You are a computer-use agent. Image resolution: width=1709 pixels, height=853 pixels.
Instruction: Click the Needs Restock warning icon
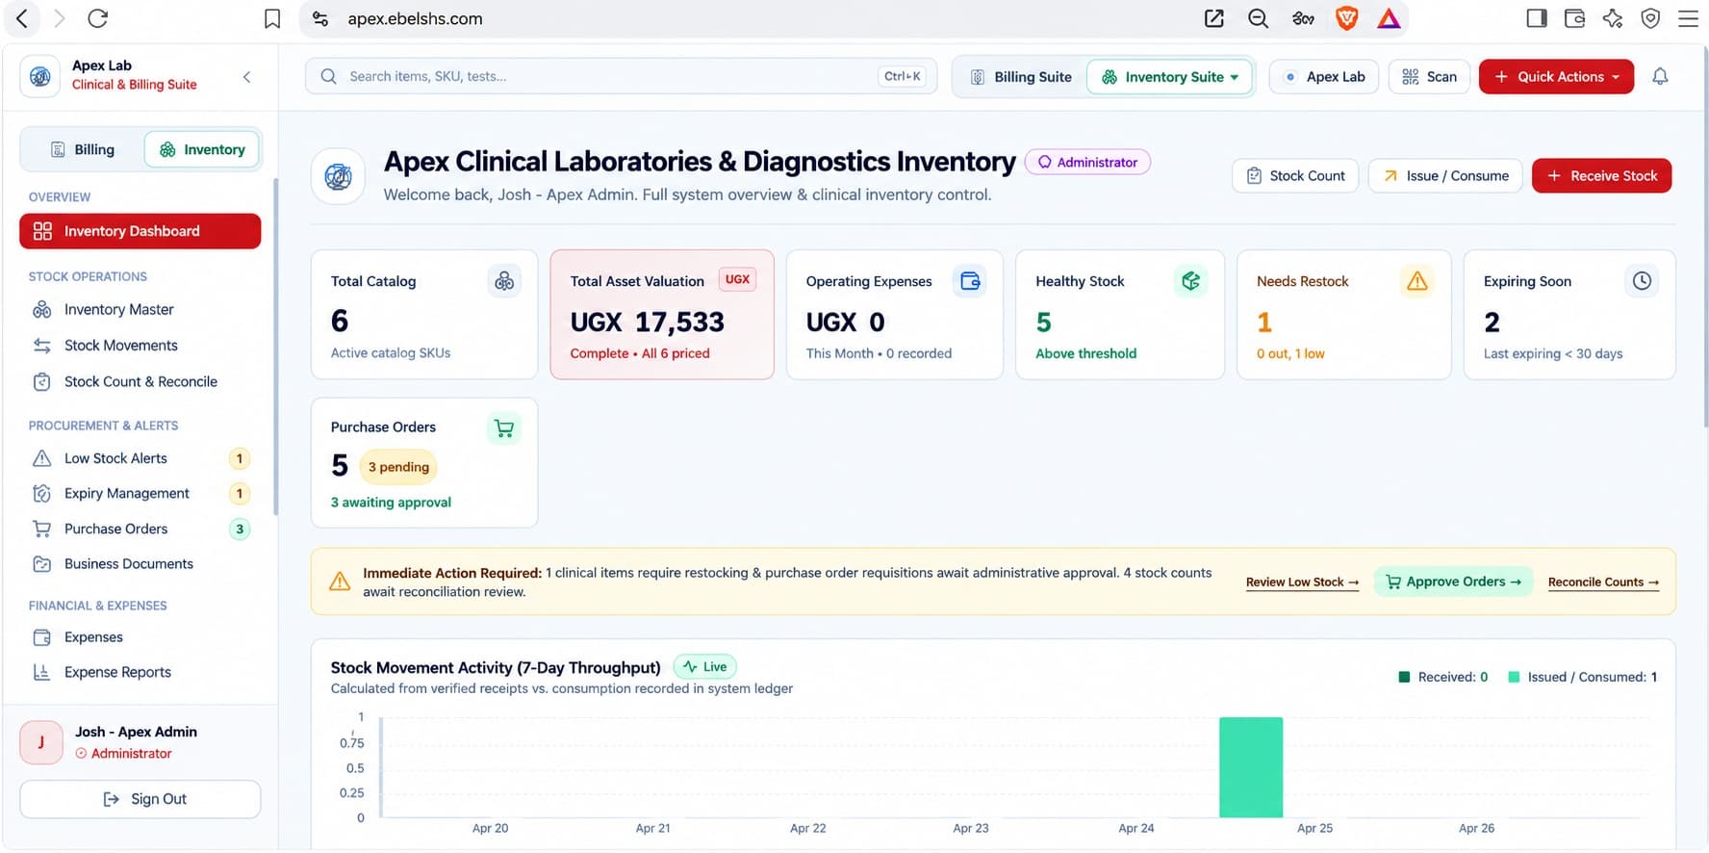1417,281
